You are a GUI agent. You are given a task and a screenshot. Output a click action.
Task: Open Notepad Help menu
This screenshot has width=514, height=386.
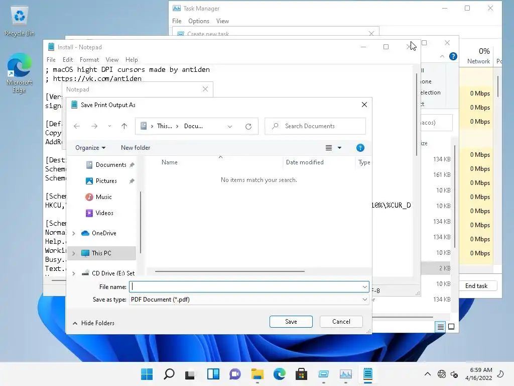click(132, 60)
